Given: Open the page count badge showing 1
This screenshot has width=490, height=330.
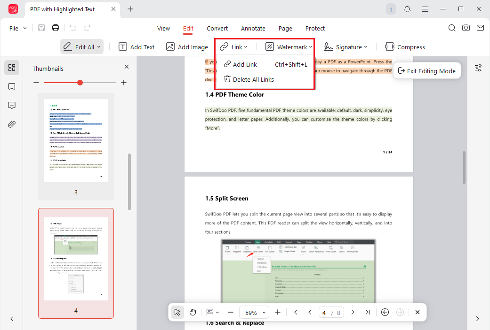Looking at the screenshot, I should pos(391,9).
